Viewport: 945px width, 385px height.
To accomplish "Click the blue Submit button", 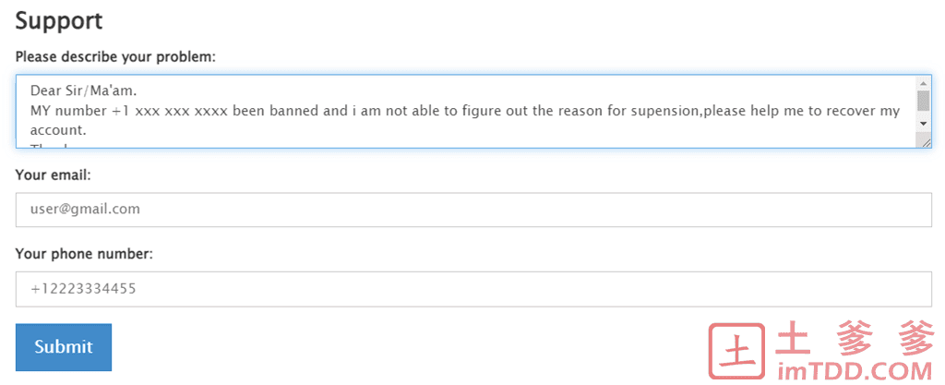I will [64, 347].
